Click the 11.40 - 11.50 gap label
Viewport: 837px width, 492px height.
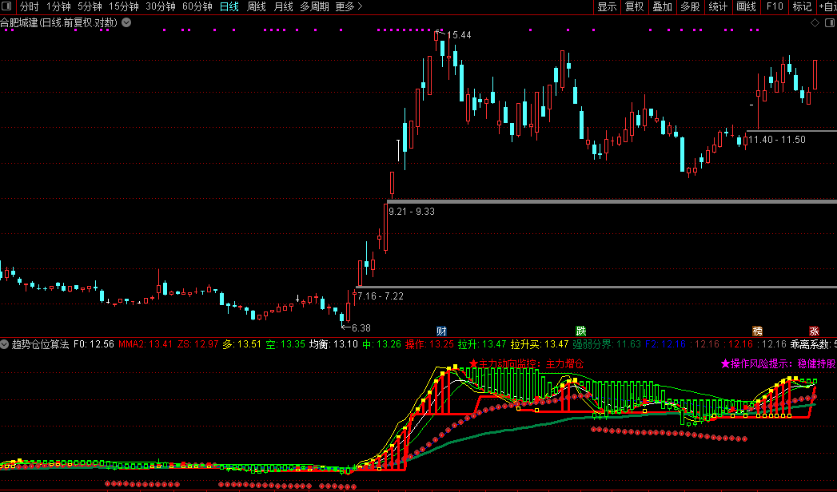pos(777,140)
